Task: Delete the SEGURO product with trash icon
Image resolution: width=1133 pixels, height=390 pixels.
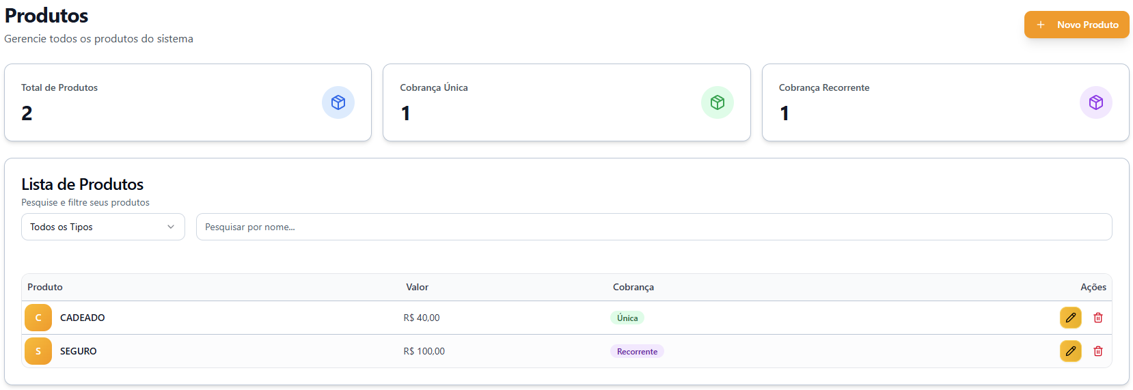Action: (1098, 351)
